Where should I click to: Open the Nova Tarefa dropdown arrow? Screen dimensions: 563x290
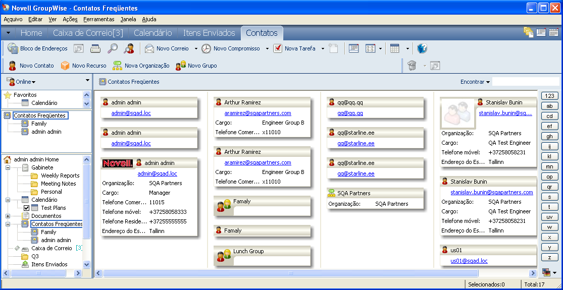[323, 49]
